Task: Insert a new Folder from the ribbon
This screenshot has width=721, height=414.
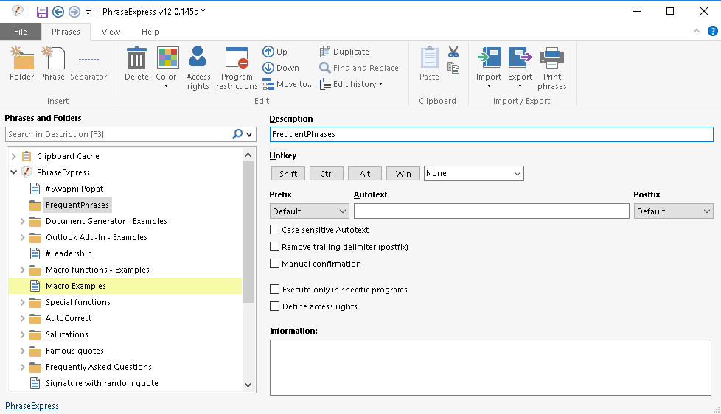Action: (21, 64)
